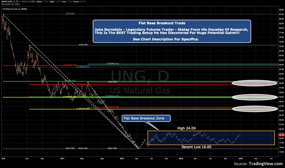Click the 1(70.76) Fibonacci level label
Viewport: 285px width, 168px height.
tap(83, 45)
